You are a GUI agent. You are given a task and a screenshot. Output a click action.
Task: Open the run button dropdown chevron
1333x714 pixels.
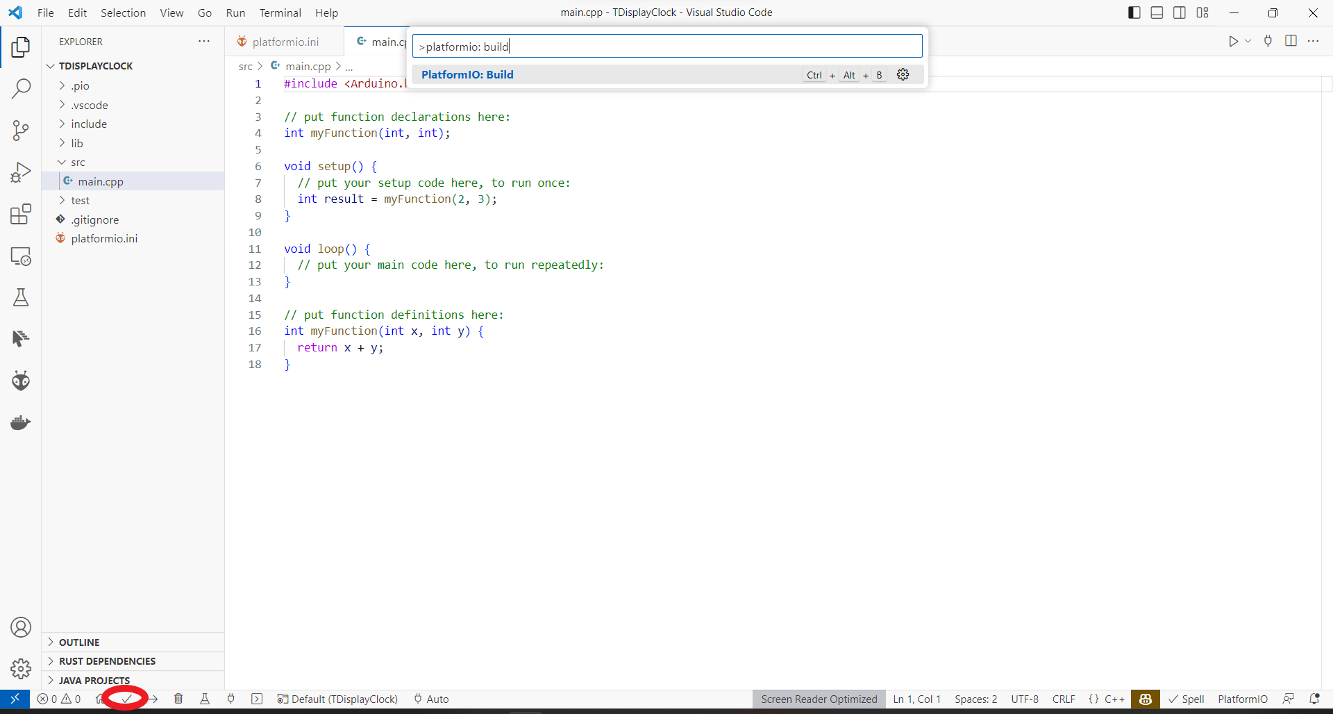[x=1248, y=41]
